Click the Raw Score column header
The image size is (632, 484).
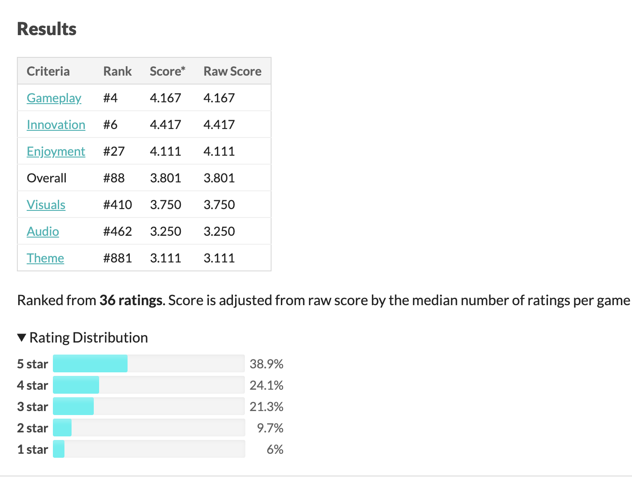click(232, 71)
